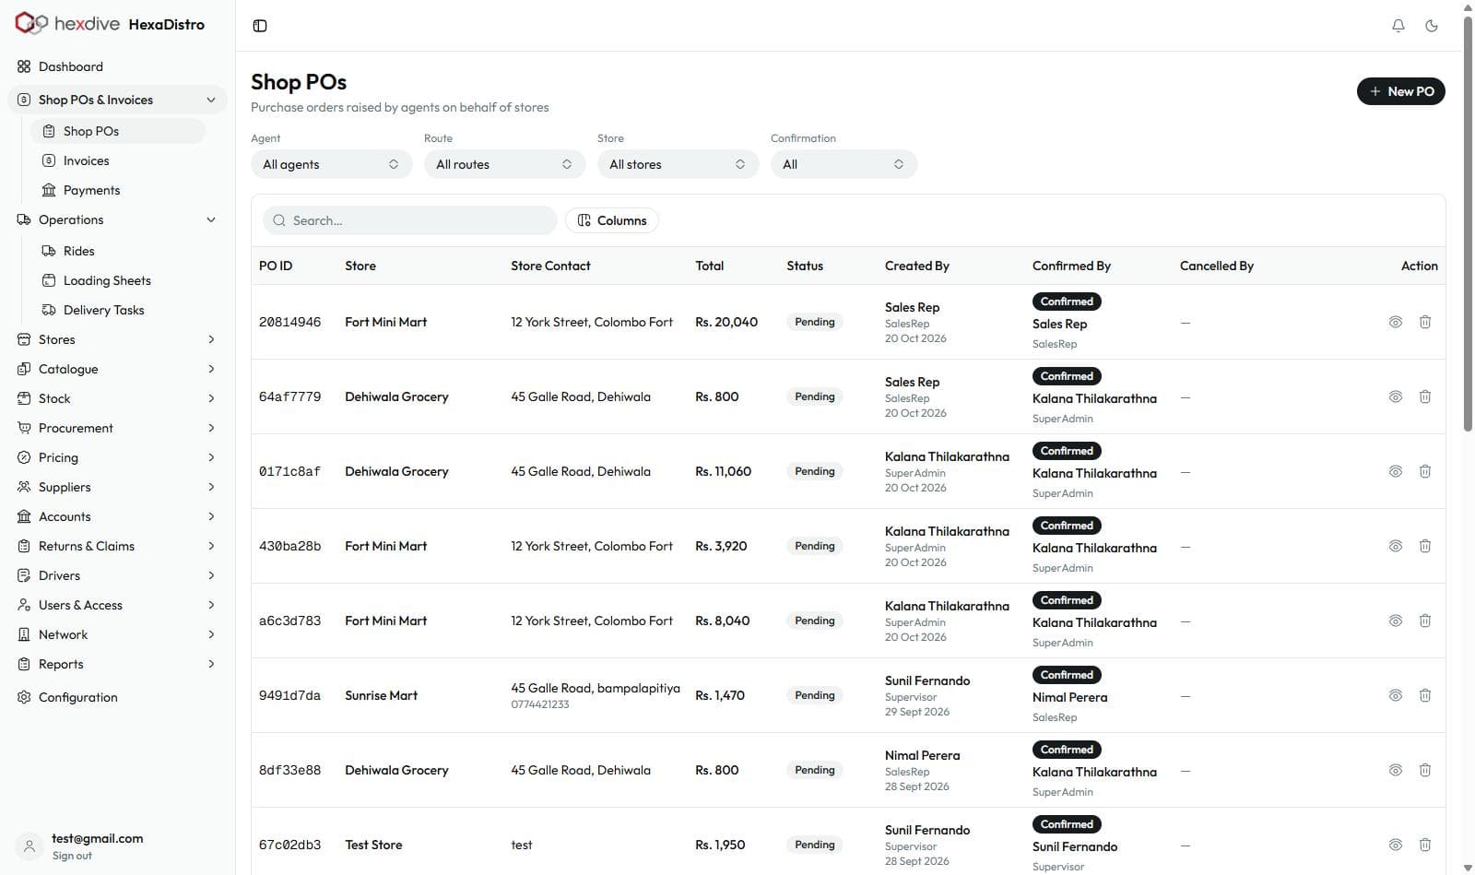Screen dimensions: 1475x875
Task: Expand the Procurement menu
Action: (x=118, y=428)
